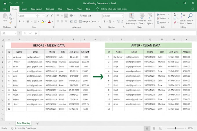The width and height of the screenshot is (197, 131).
Task: Open the Merge & Center dropdown arrow
Action: coord(99,22)
